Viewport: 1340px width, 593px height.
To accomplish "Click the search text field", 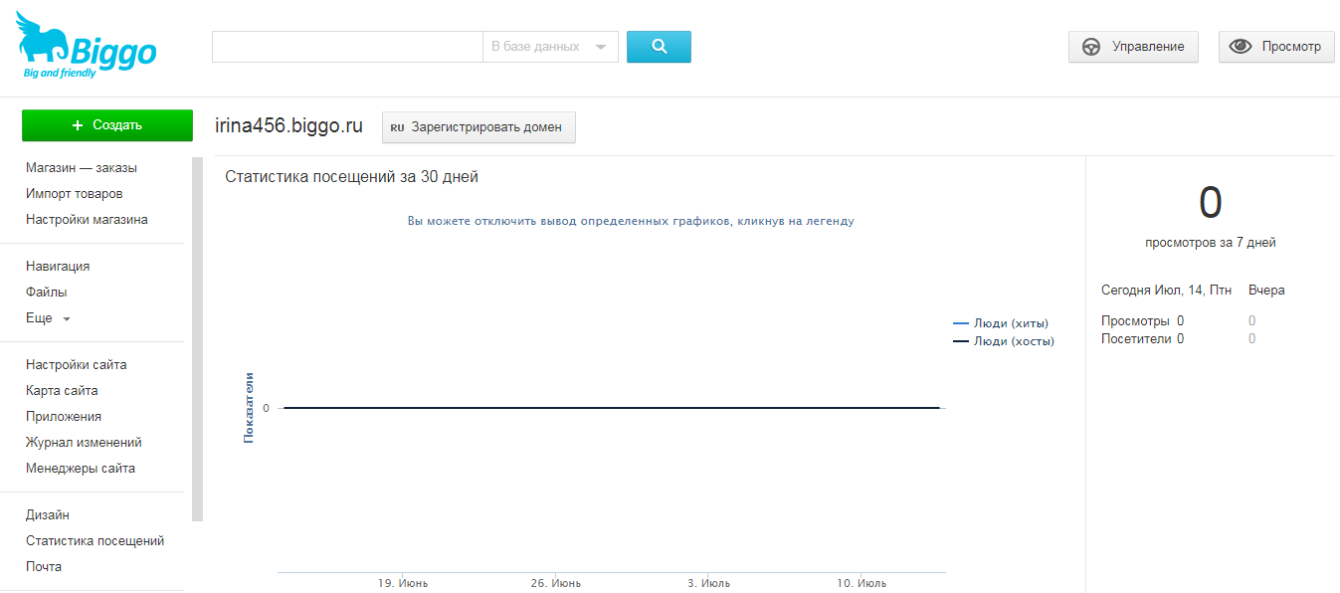I will 347,47.
